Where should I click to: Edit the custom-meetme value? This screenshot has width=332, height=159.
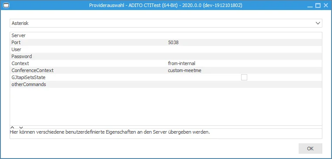[184, 70]
